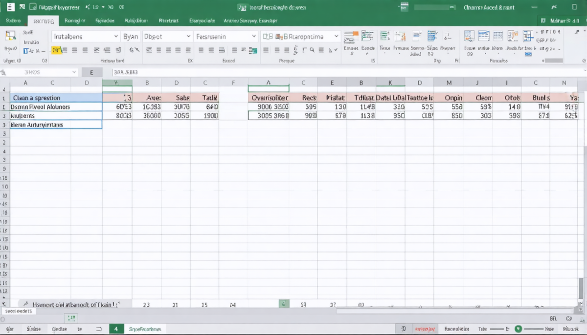Click the icon above the Fınouse label
Screen dimensions: 587x335
tap(401, 37)
